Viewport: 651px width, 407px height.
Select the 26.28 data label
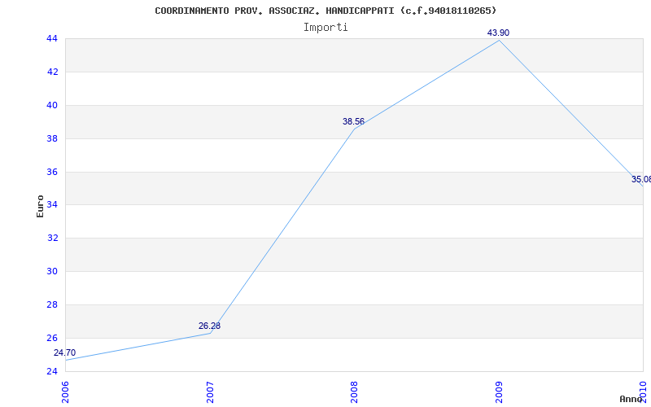click(209, 326)
